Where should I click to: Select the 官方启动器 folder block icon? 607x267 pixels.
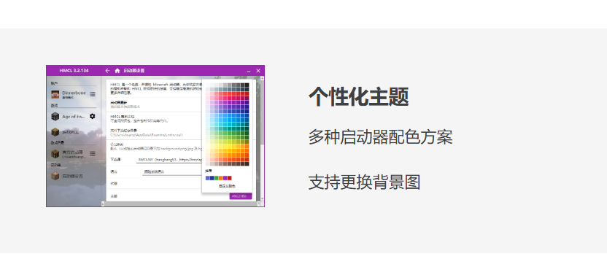pyautogui.click(x=55, y=154)
